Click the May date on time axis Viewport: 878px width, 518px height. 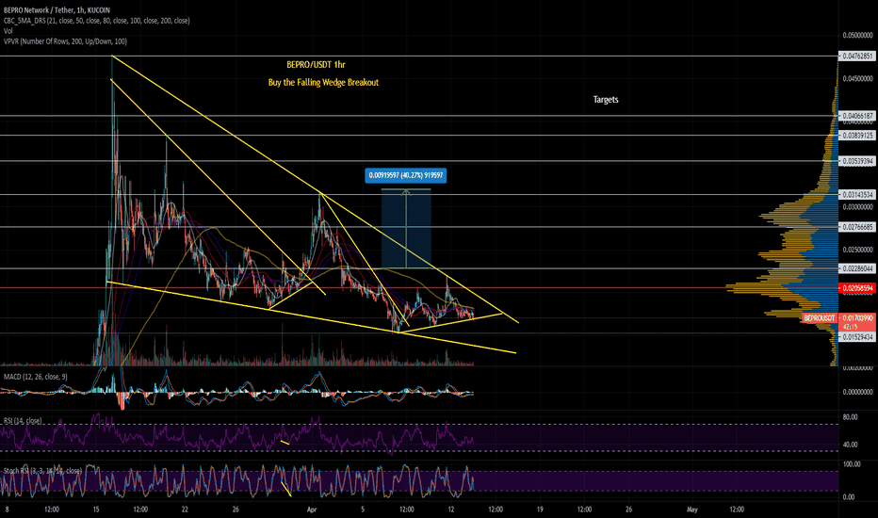(x=692, y=510)
